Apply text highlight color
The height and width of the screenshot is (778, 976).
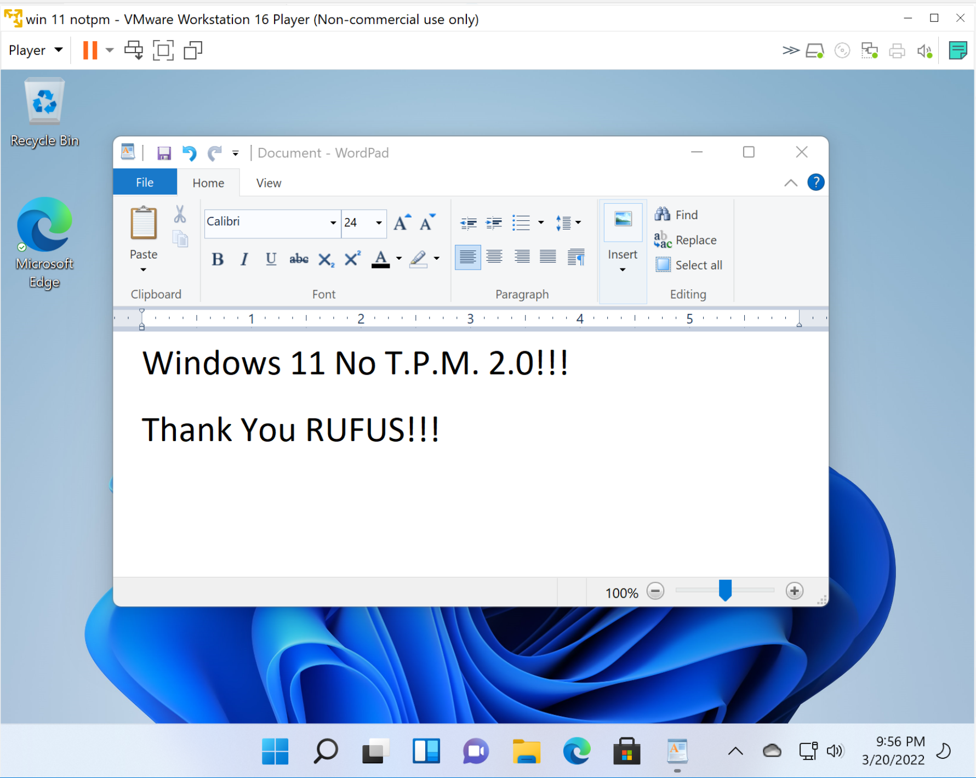coord(419,259)
